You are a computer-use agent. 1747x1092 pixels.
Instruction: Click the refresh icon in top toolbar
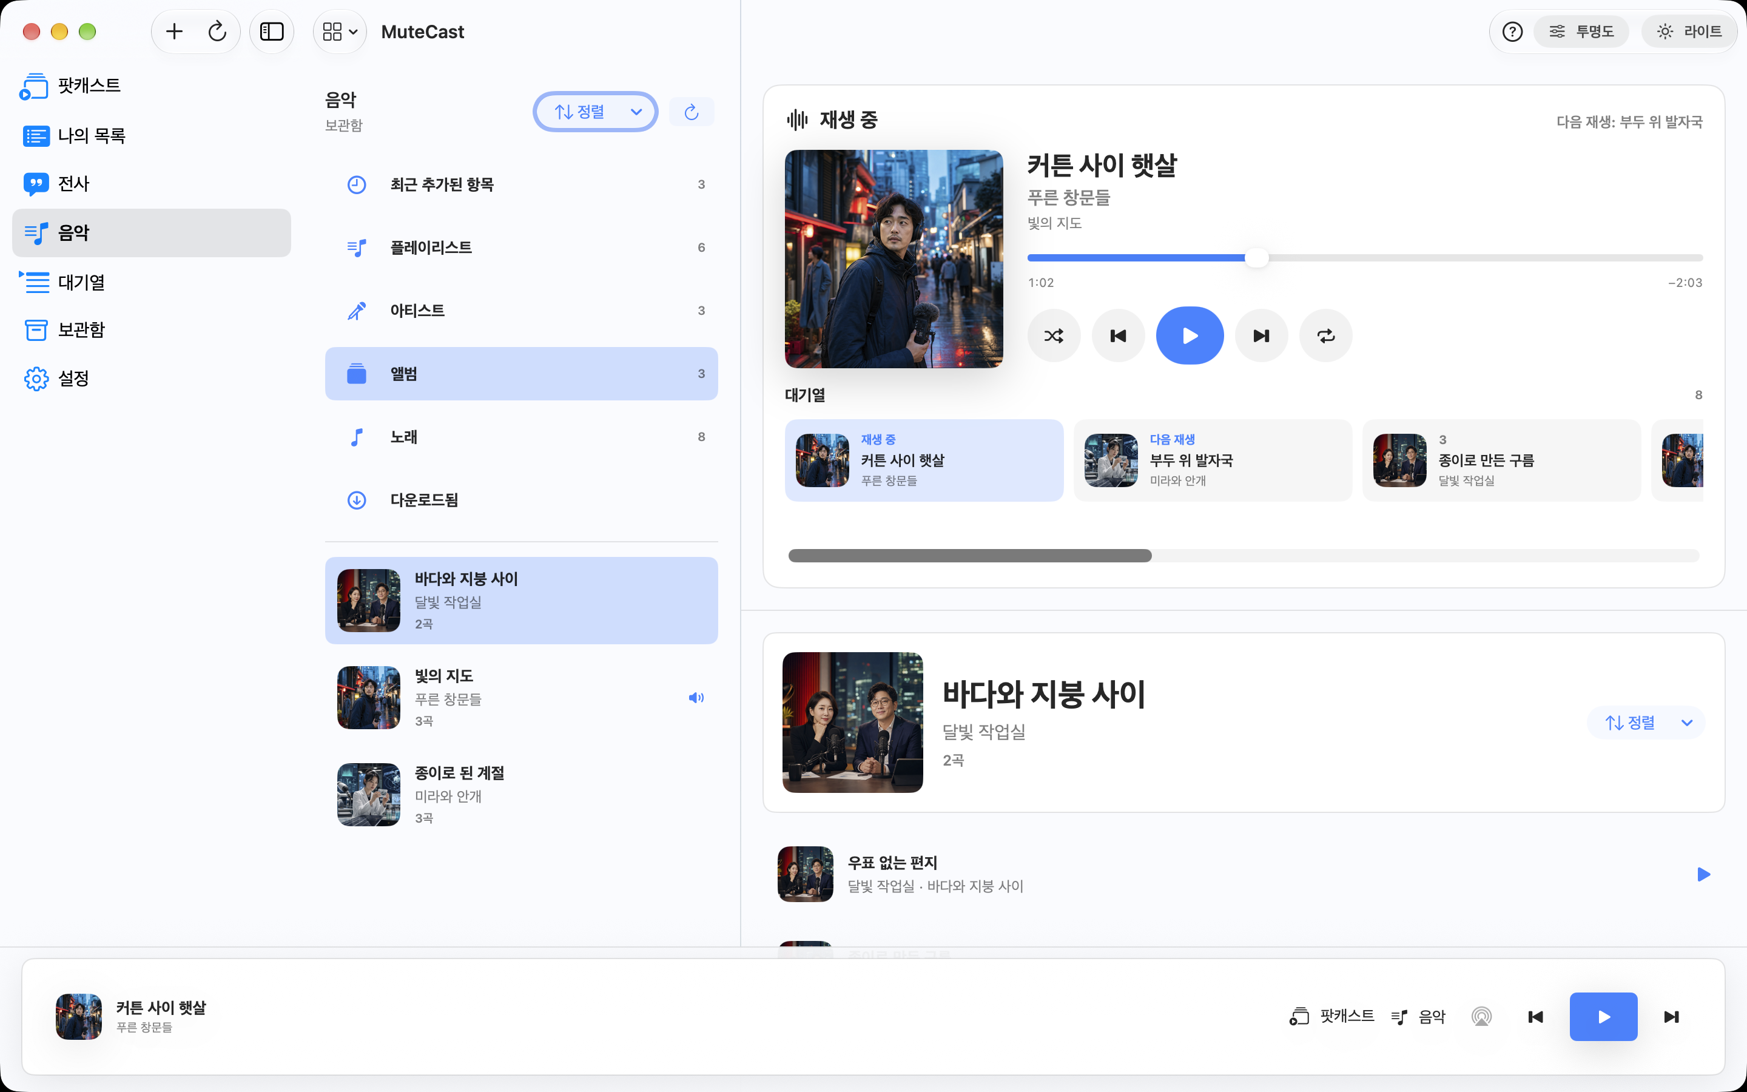(217, 32)
